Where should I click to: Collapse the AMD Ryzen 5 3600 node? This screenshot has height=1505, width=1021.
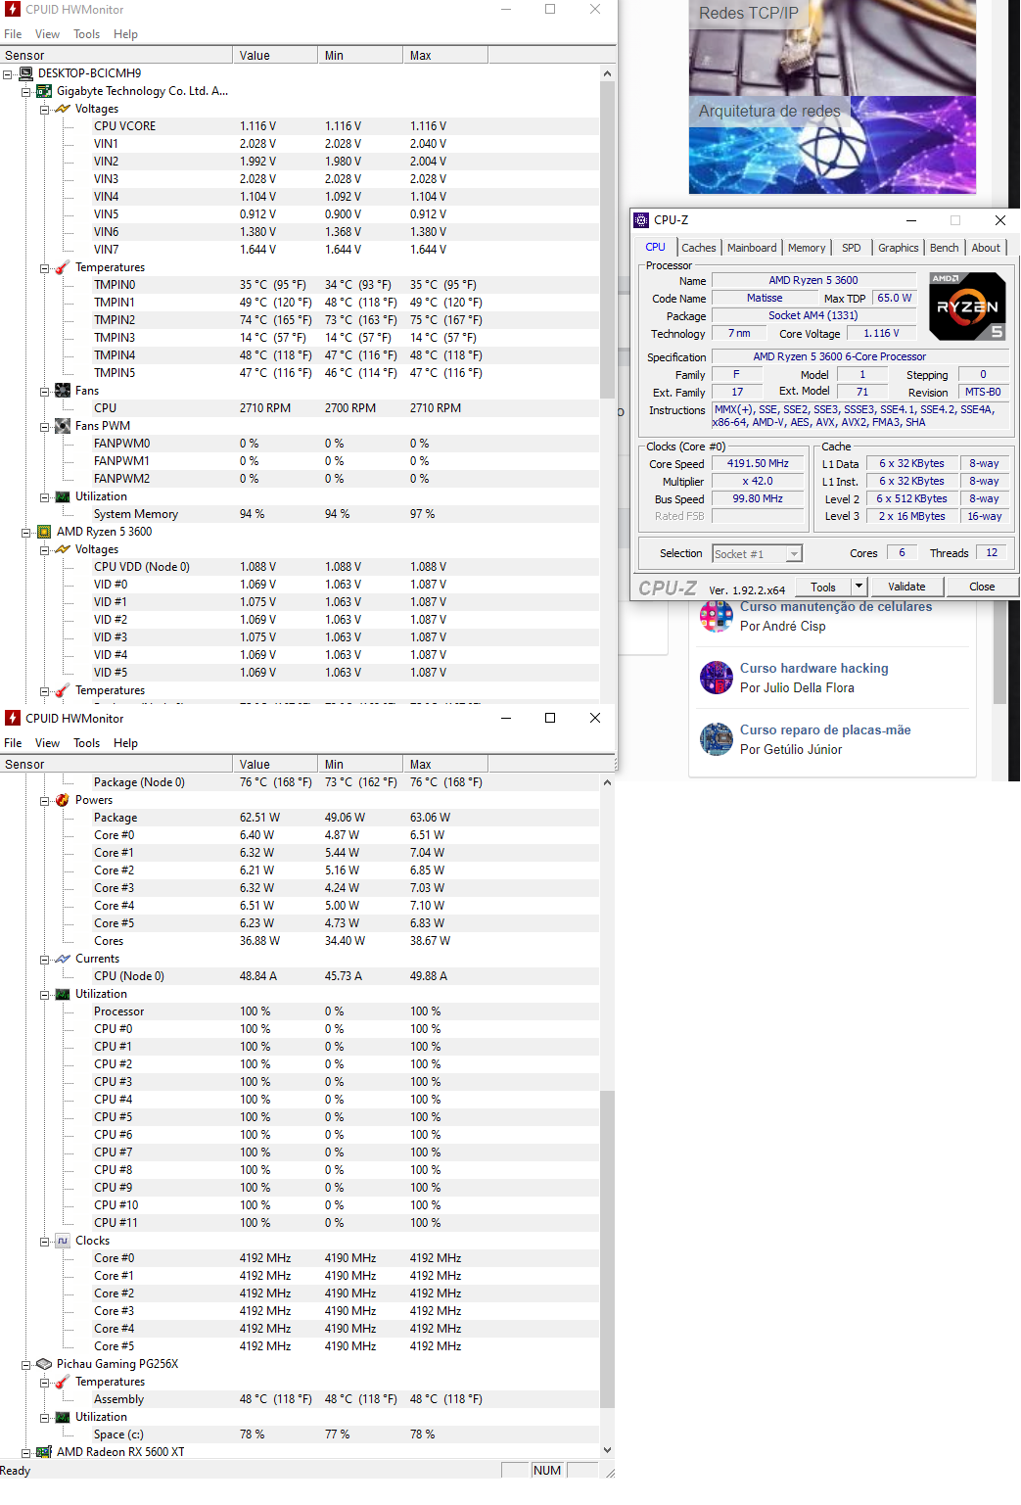coord(26,533)
